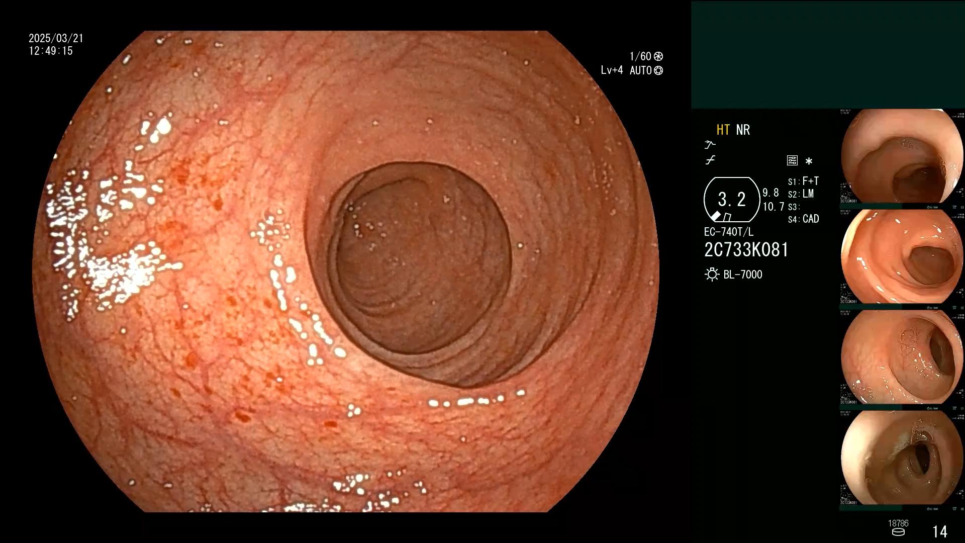The height and width of the screenshot is (543, 965).
Task: Click the image counter 14
Action: (939, 531)
